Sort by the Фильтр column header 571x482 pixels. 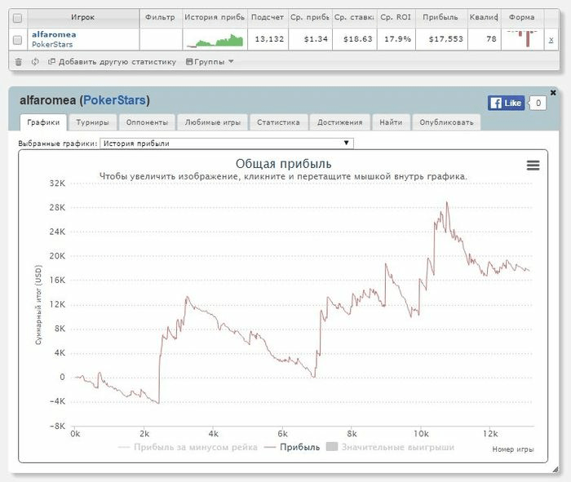point(160,17)
